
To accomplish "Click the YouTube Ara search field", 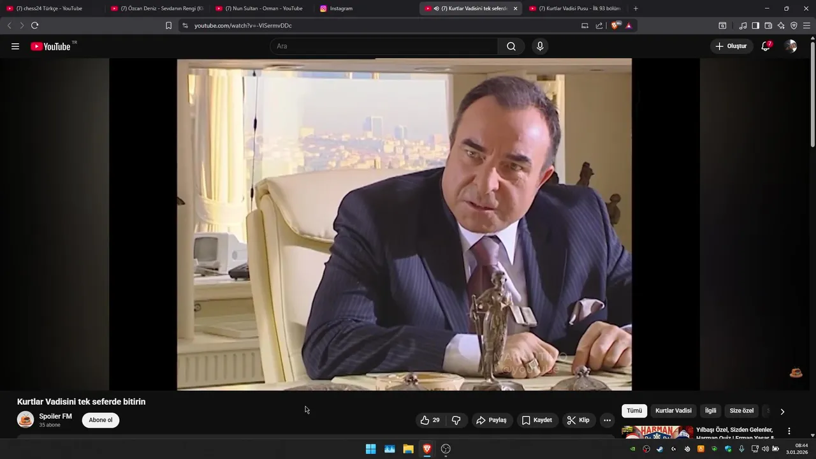I will point(384,46).
